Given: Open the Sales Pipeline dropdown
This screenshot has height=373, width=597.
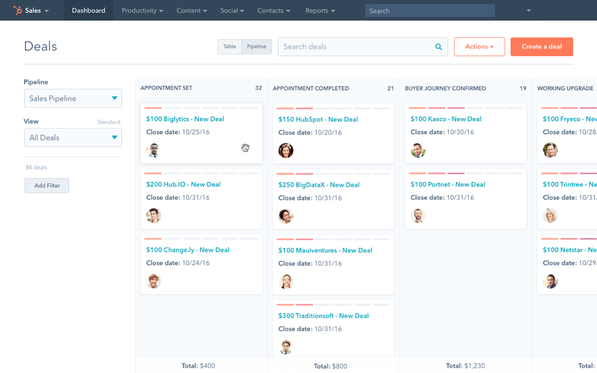Looking at the screenshot, I should (72, 98).
